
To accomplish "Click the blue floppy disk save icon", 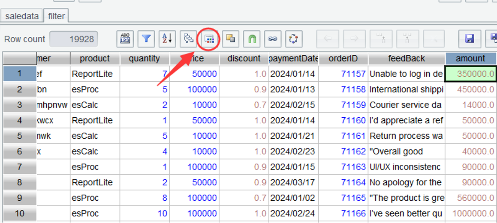I will click(469, 39).
